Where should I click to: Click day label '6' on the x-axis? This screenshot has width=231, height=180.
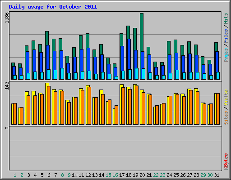pos(49,175)
